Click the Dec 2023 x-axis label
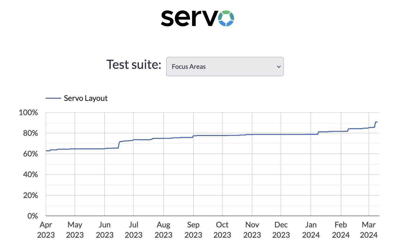Screen dimensions: 397x252 281,230
